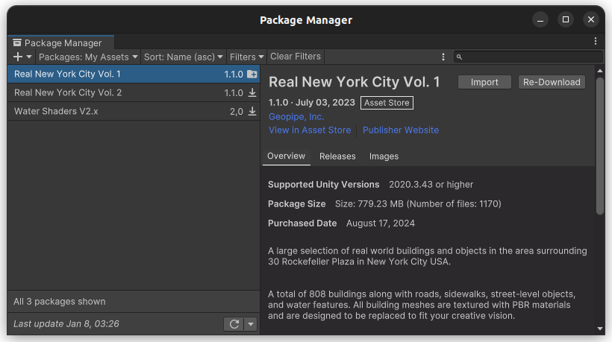Open dropdown arrow next to refresh button
The height and width of the screenshot is (342, 612).
251,324
